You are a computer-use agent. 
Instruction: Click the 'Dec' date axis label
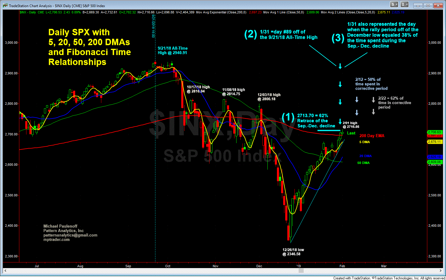pos(259,266)
